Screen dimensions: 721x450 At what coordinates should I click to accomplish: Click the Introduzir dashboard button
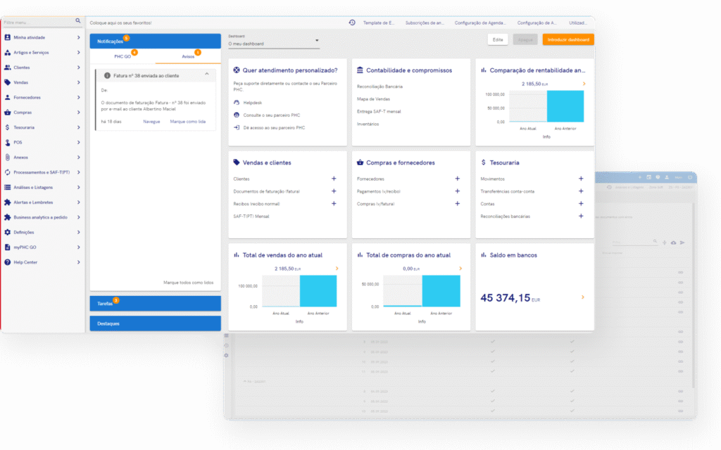coord(568,40)
